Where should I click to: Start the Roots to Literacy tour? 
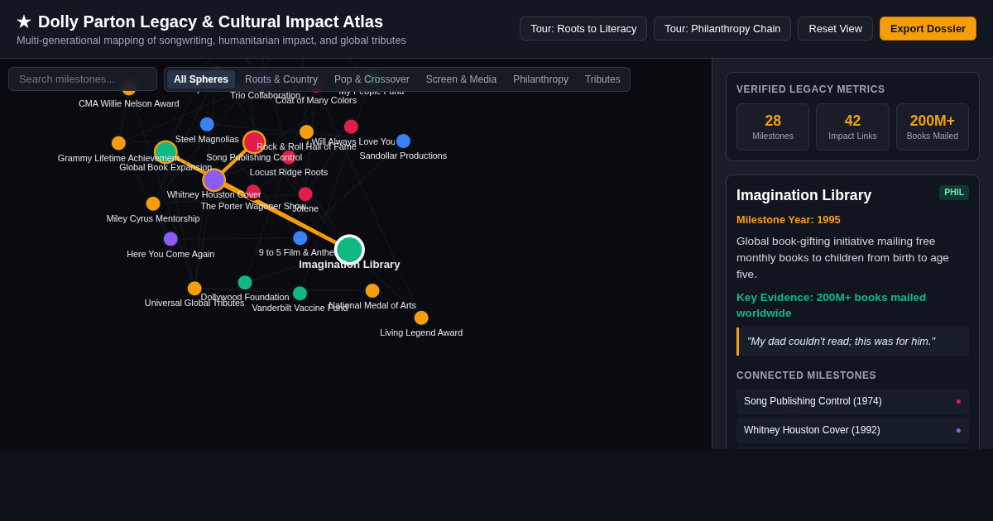pyautogui.click(x=583, y=29)
